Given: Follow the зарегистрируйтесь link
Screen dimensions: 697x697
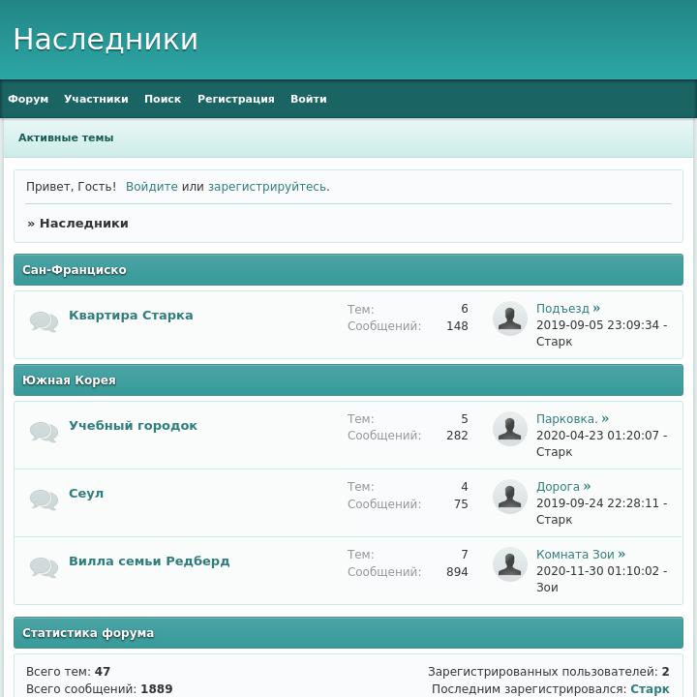Looking at the screenshot, I should tap(267, 187).
